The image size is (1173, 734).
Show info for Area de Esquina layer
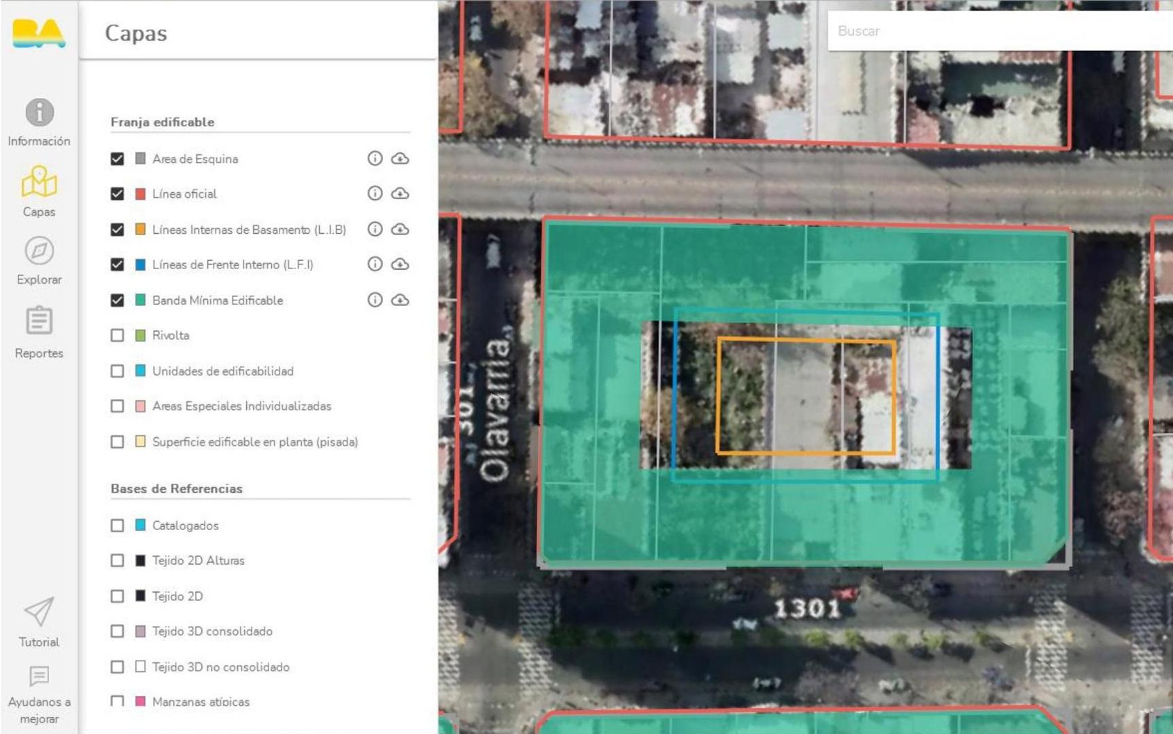pos(375,158)
